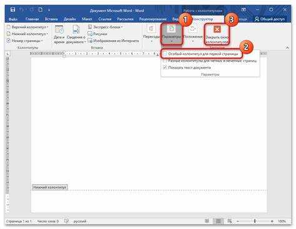Switch to the Макет ribbon tab
296x229 pixels.
(87, 19)
